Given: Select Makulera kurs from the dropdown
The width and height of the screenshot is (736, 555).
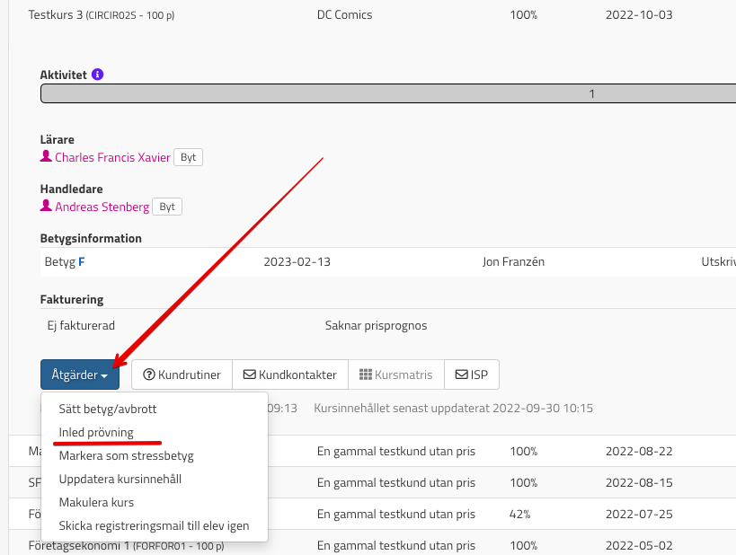Looking at the screenshot, I should (97, 502).
